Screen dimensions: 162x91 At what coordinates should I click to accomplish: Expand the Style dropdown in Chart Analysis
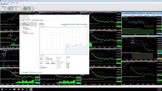pos(154,15)
